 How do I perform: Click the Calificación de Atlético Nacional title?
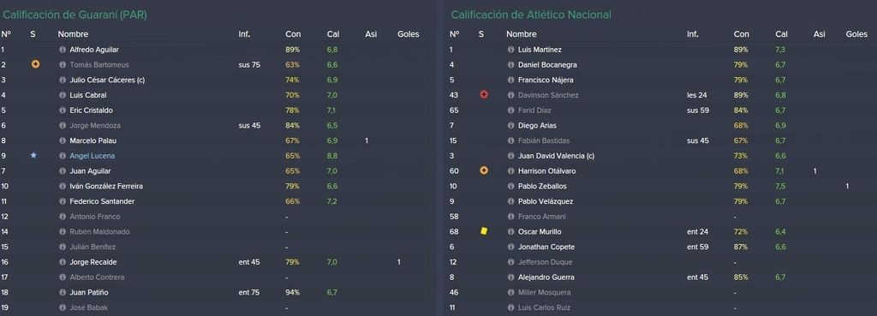point(531,15)
